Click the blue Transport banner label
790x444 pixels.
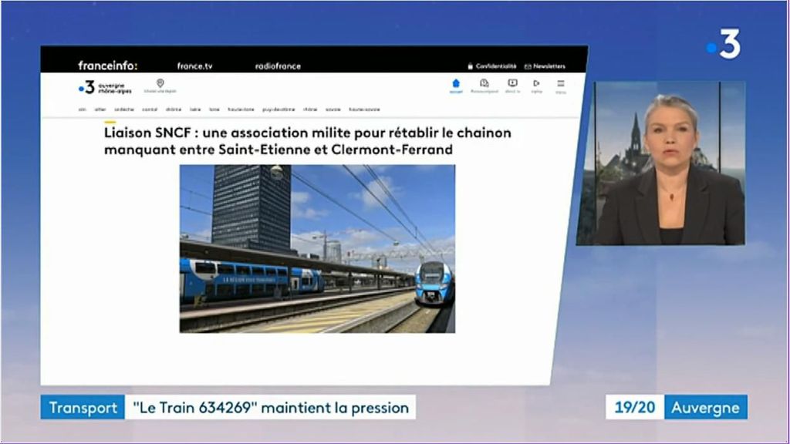point(83,407)
